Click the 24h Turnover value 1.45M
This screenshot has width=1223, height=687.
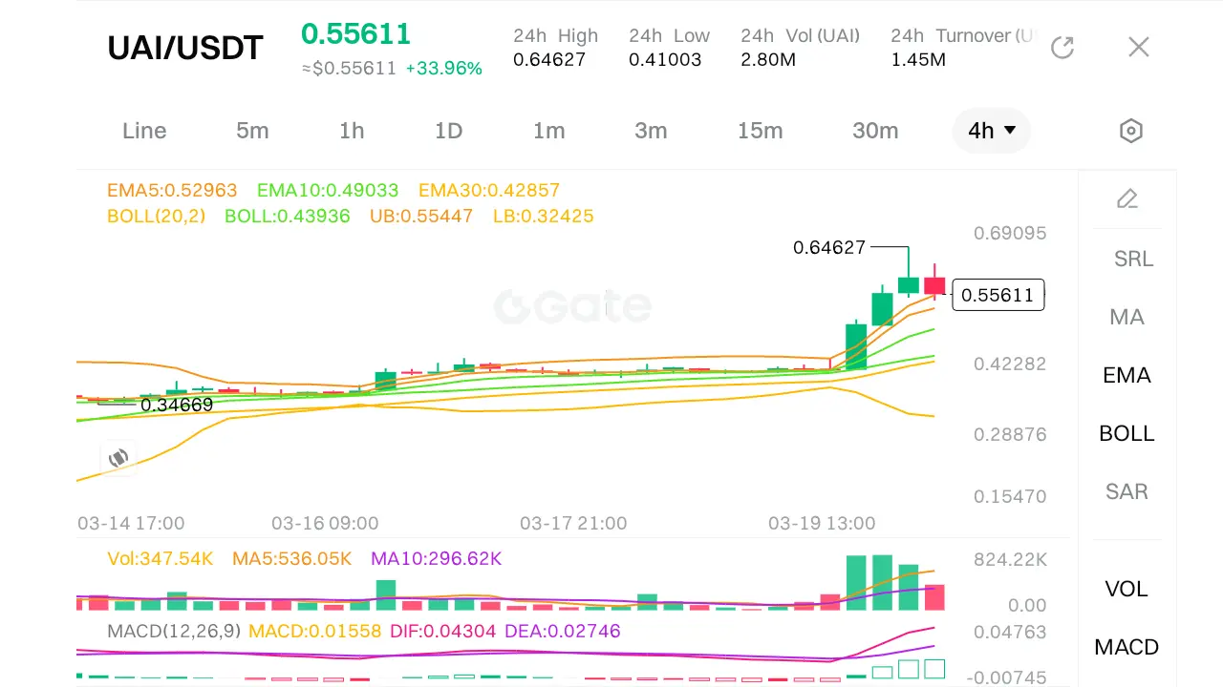[x=918, y=59]
